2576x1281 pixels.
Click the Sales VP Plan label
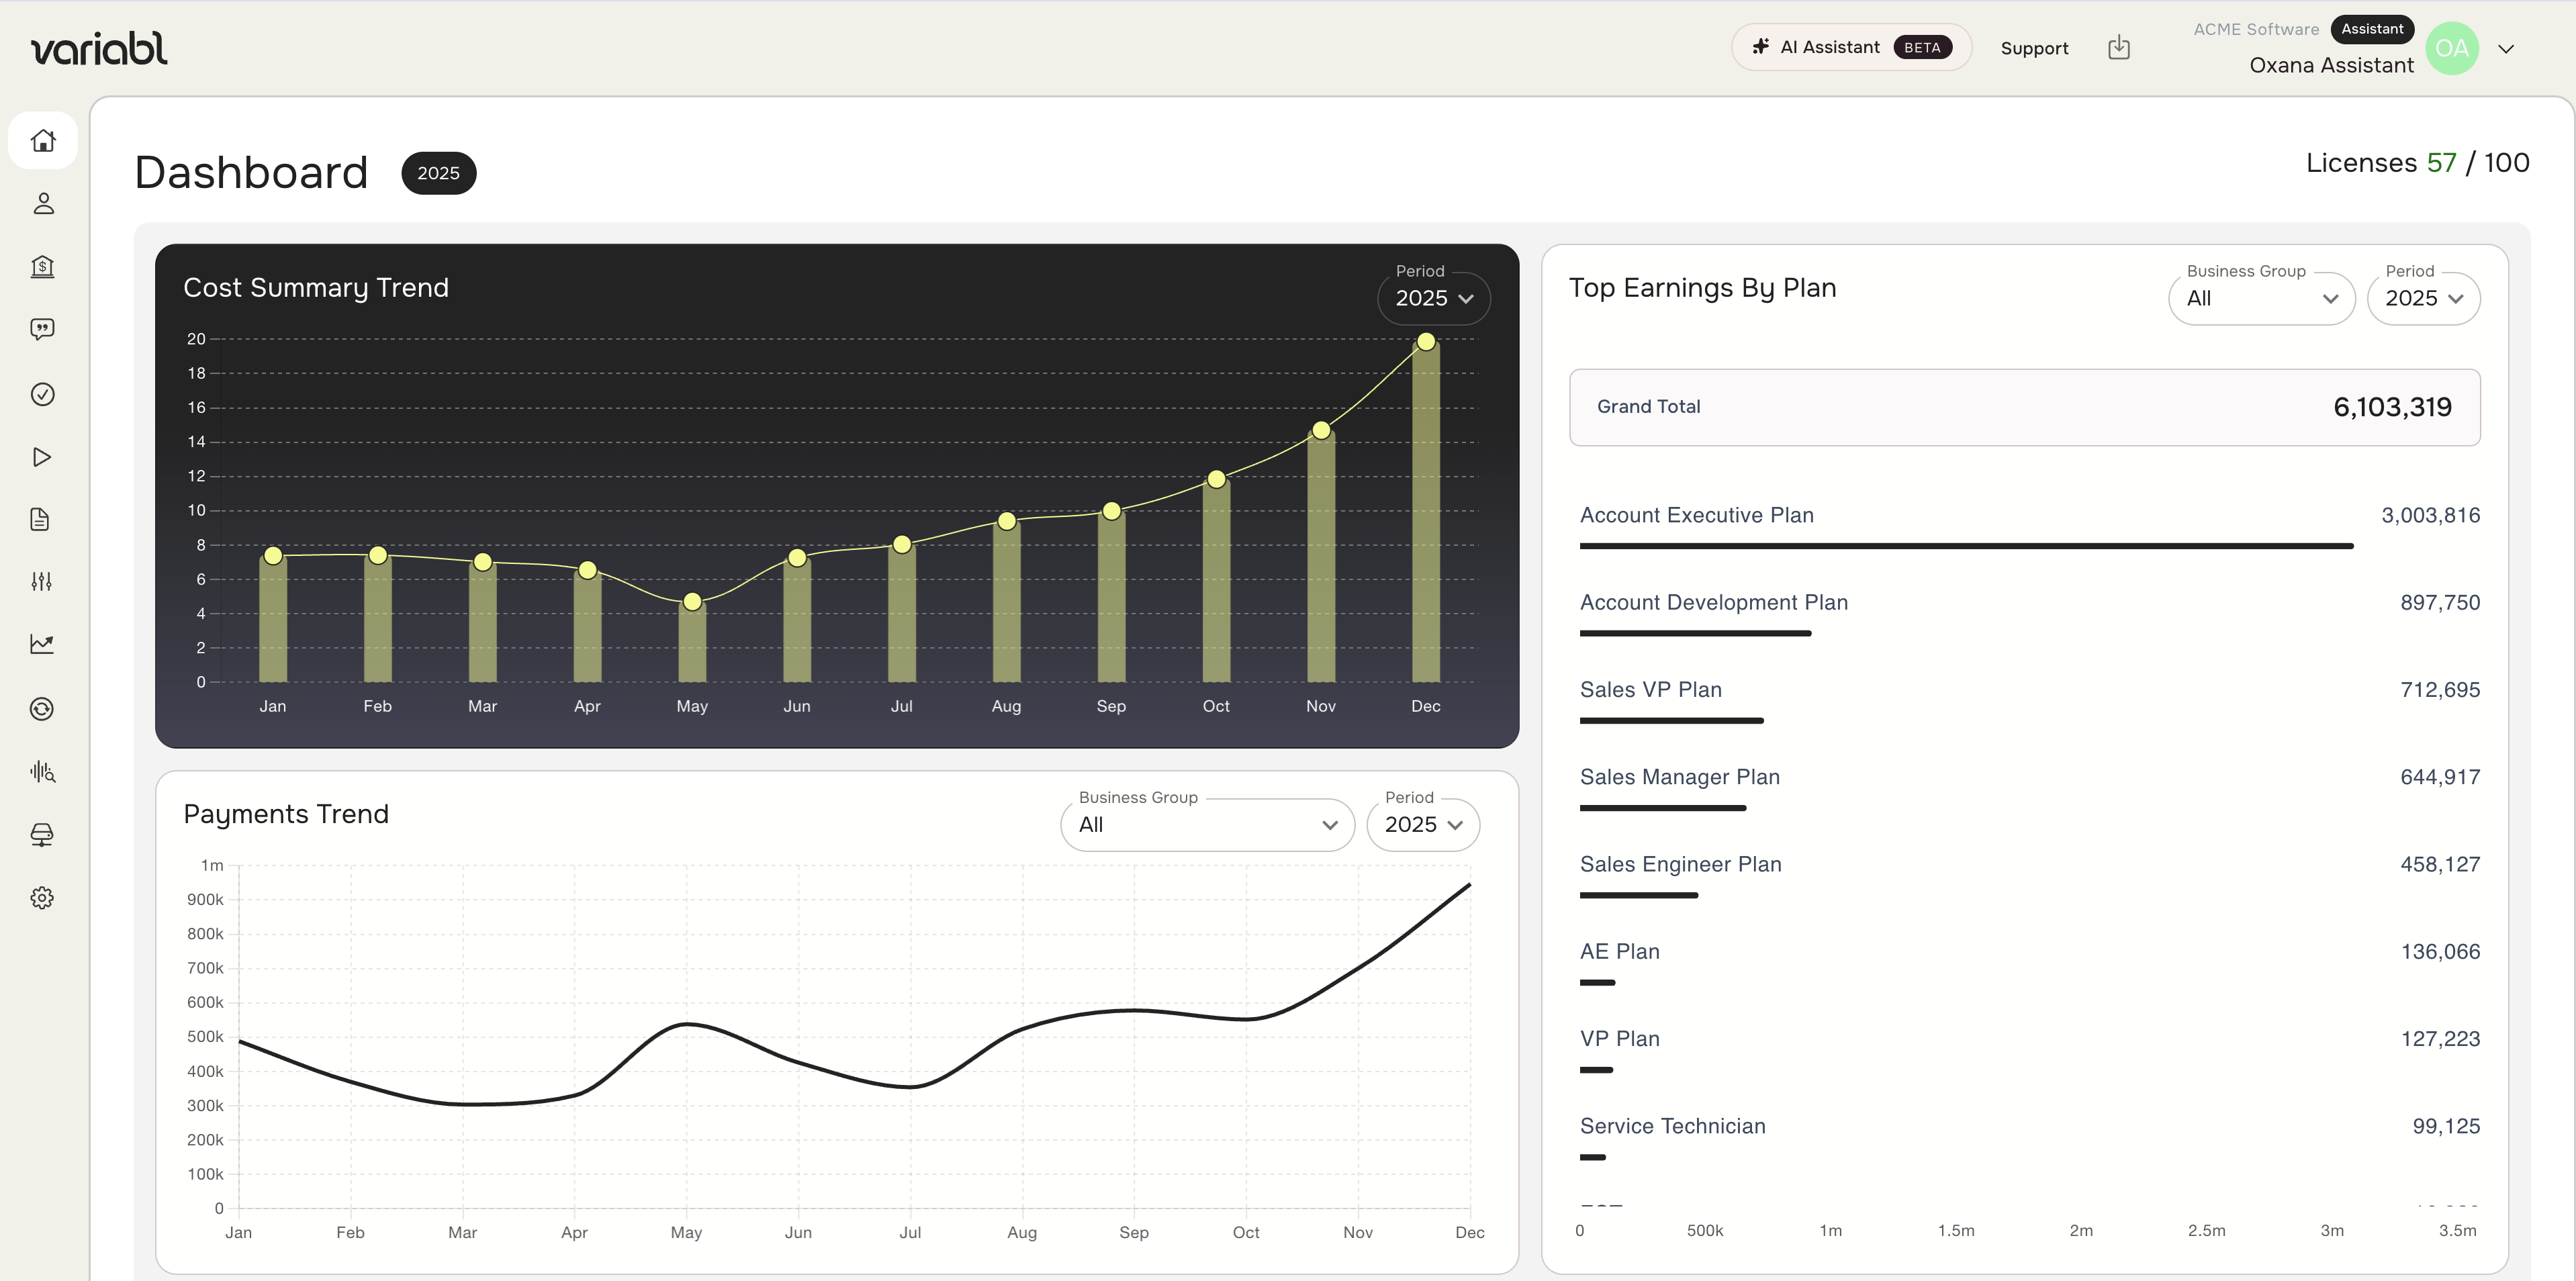[1651, 690]
